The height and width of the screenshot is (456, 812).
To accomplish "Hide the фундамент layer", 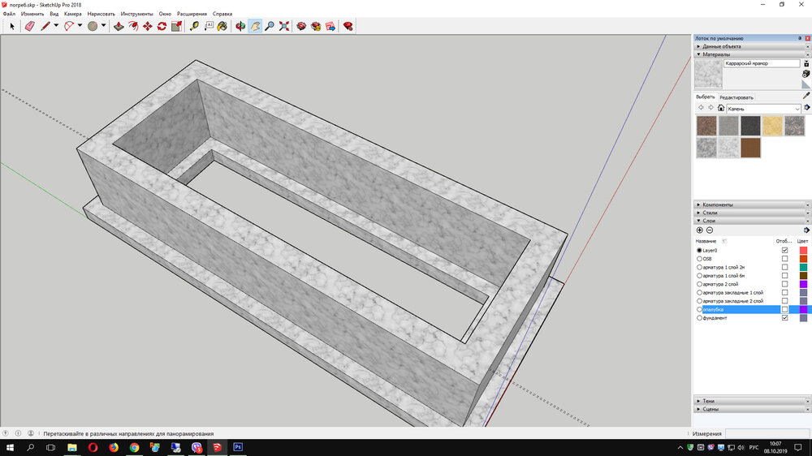I will [x=784, y=318].
